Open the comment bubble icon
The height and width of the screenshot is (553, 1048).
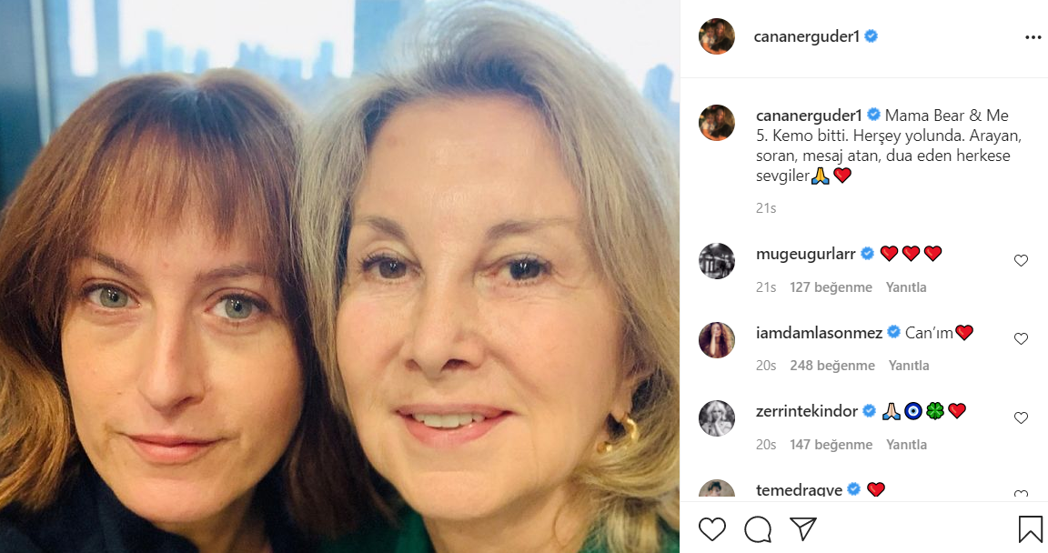[758, 528]
